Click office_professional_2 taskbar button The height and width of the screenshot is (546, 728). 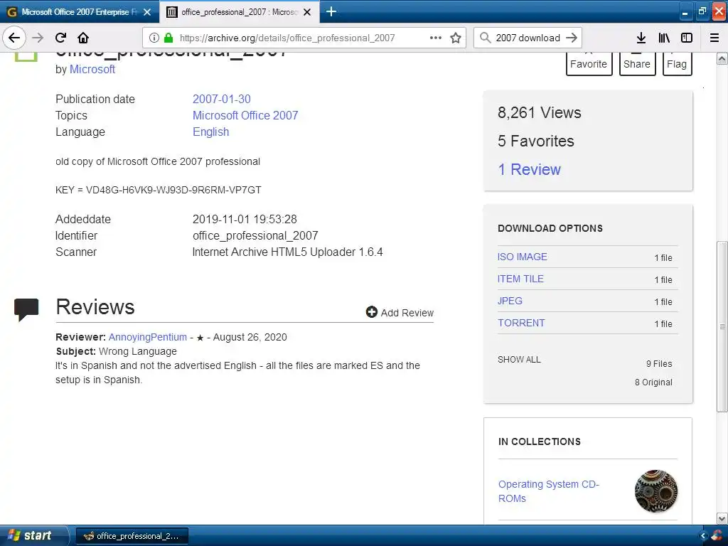(132, 536)
